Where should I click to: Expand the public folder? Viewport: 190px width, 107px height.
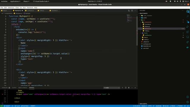click(x=145, y=18)
